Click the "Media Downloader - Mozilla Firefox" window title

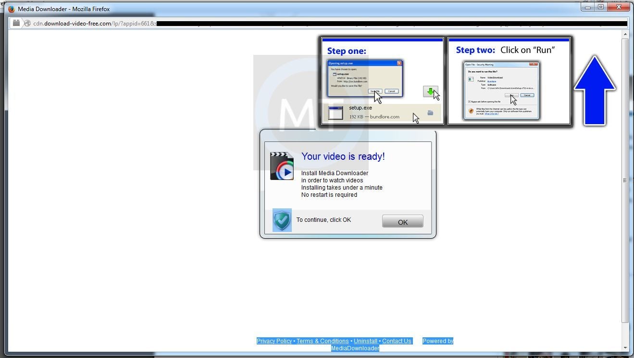[64, 9]
